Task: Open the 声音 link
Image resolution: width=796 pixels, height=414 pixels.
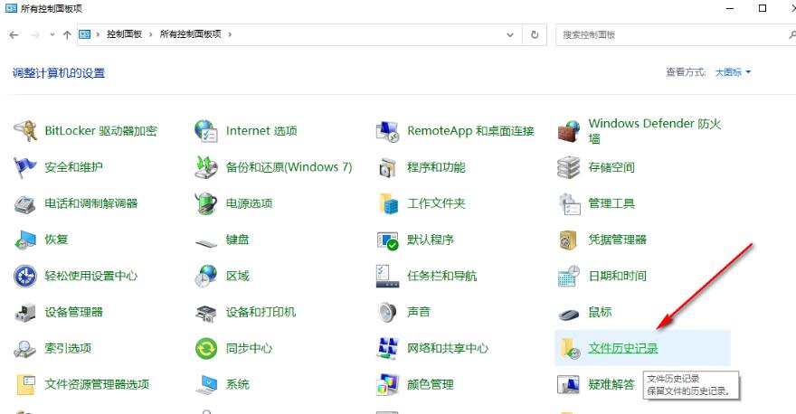Action: [x=419, y=313]
